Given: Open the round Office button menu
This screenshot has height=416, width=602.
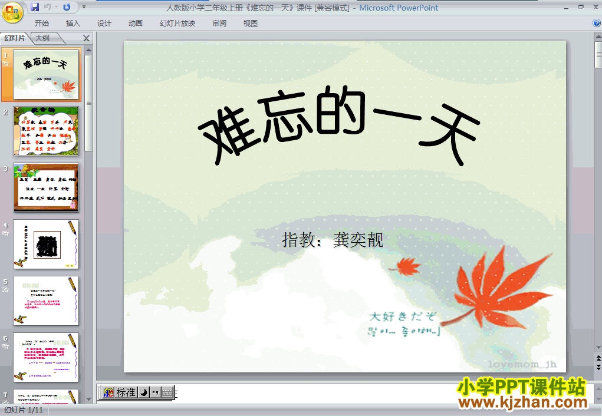Looking at the screenshot, I should (12, 12).
